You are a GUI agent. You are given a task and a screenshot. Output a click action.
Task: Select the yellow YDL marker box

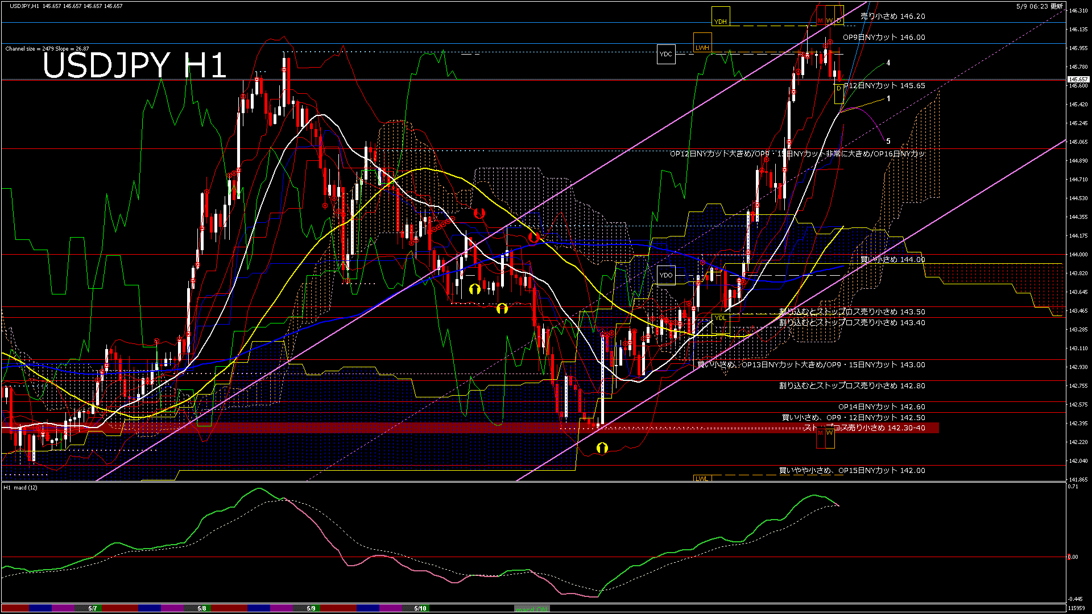(720, 323)
